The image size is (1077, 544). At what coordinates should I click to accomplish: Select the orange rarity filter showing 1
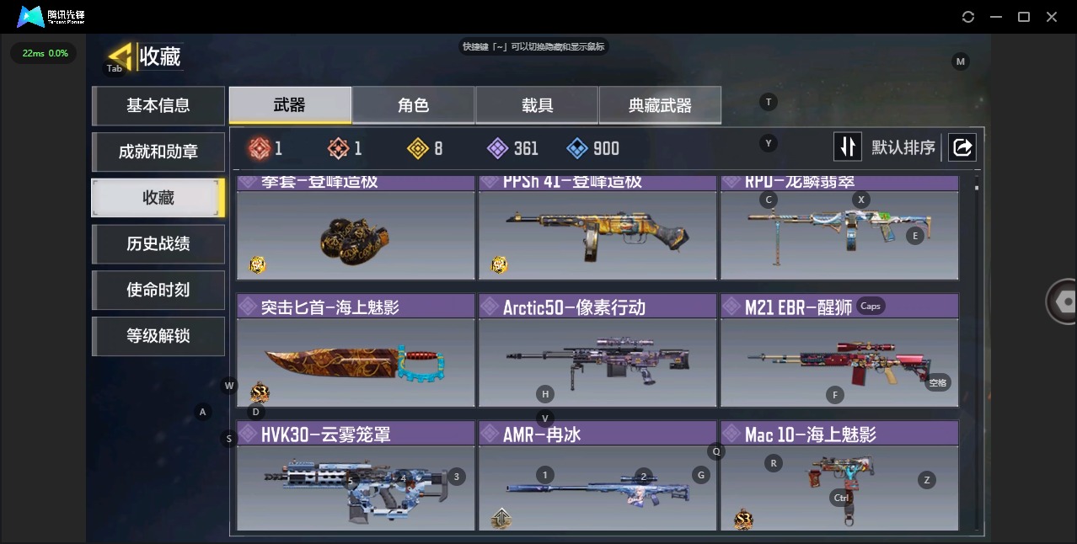(338, 148)
